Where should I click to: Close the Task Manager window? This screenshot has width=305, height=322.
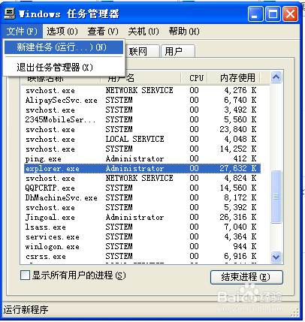point(290,14)
